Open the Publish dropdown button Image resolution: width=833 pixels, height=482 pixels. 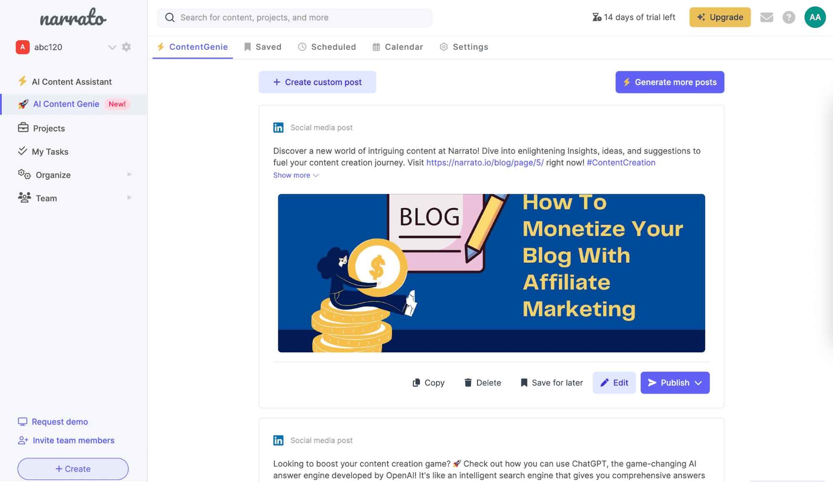point(675,383)
